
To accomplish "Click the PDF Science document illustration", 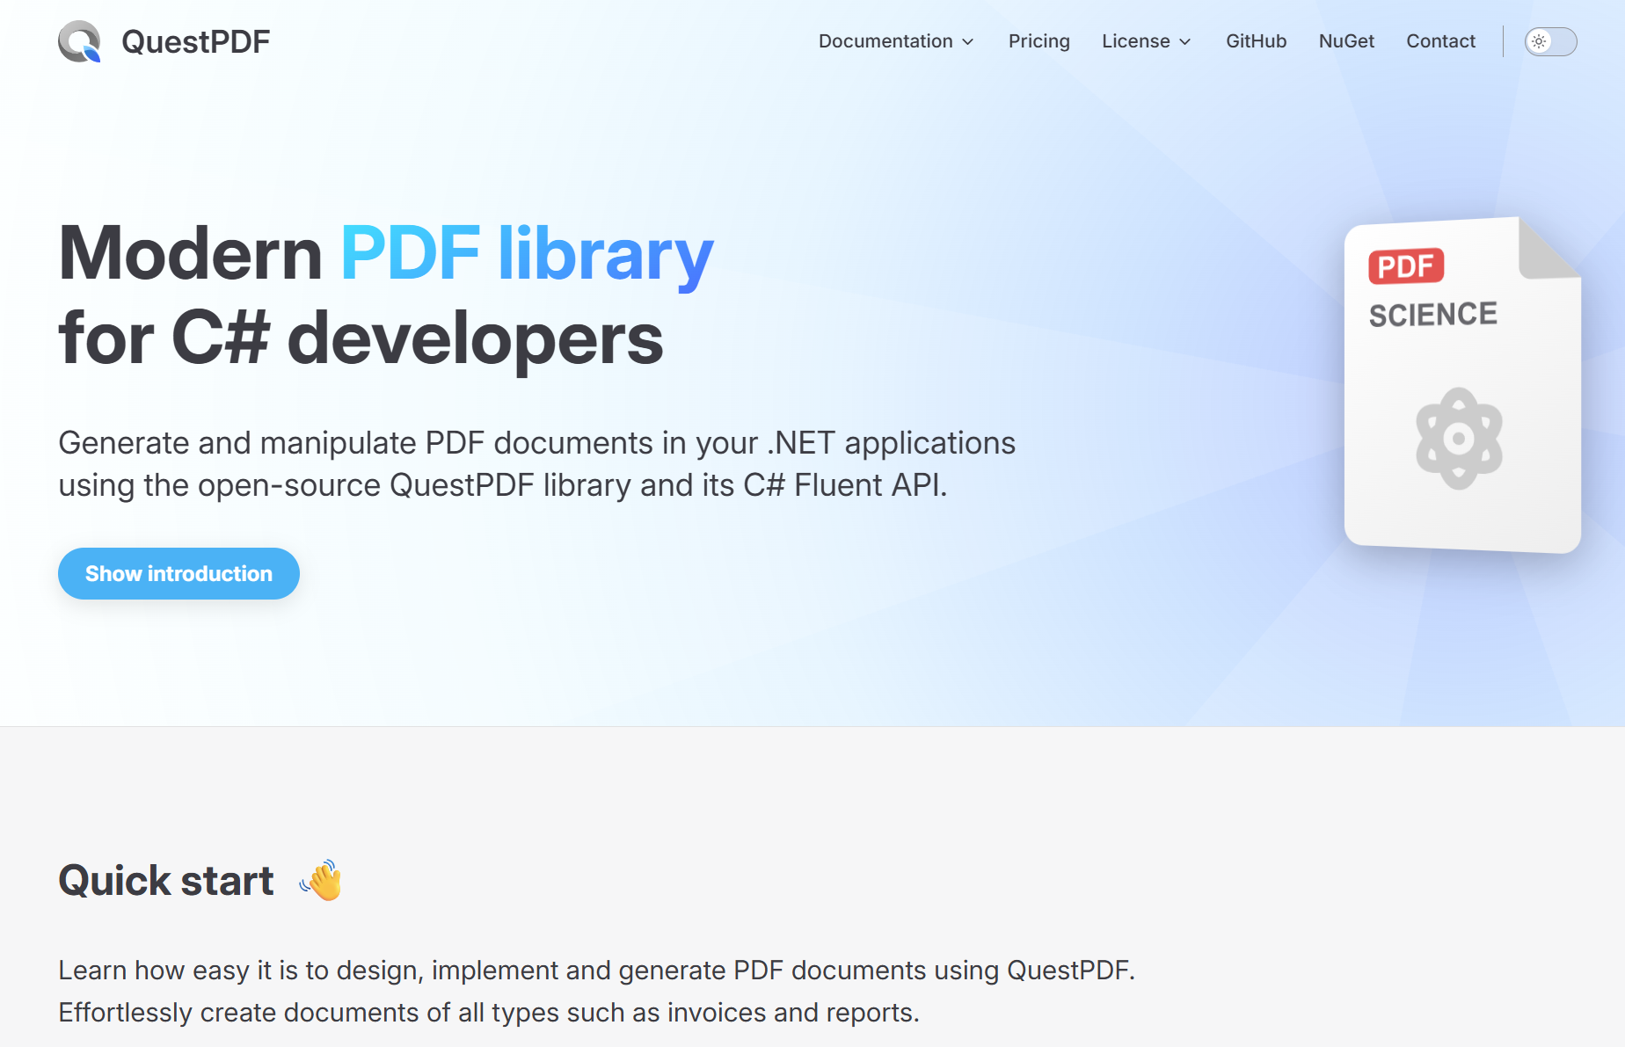I will pos(1462,385).
